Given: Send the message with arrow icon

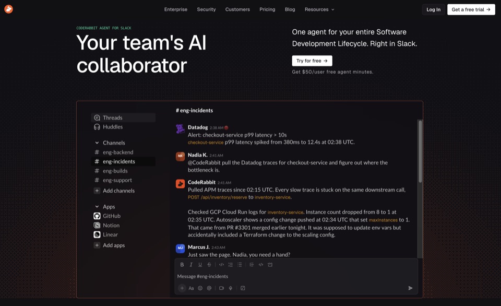Looking at the screenshot, I should click(411, 288).
